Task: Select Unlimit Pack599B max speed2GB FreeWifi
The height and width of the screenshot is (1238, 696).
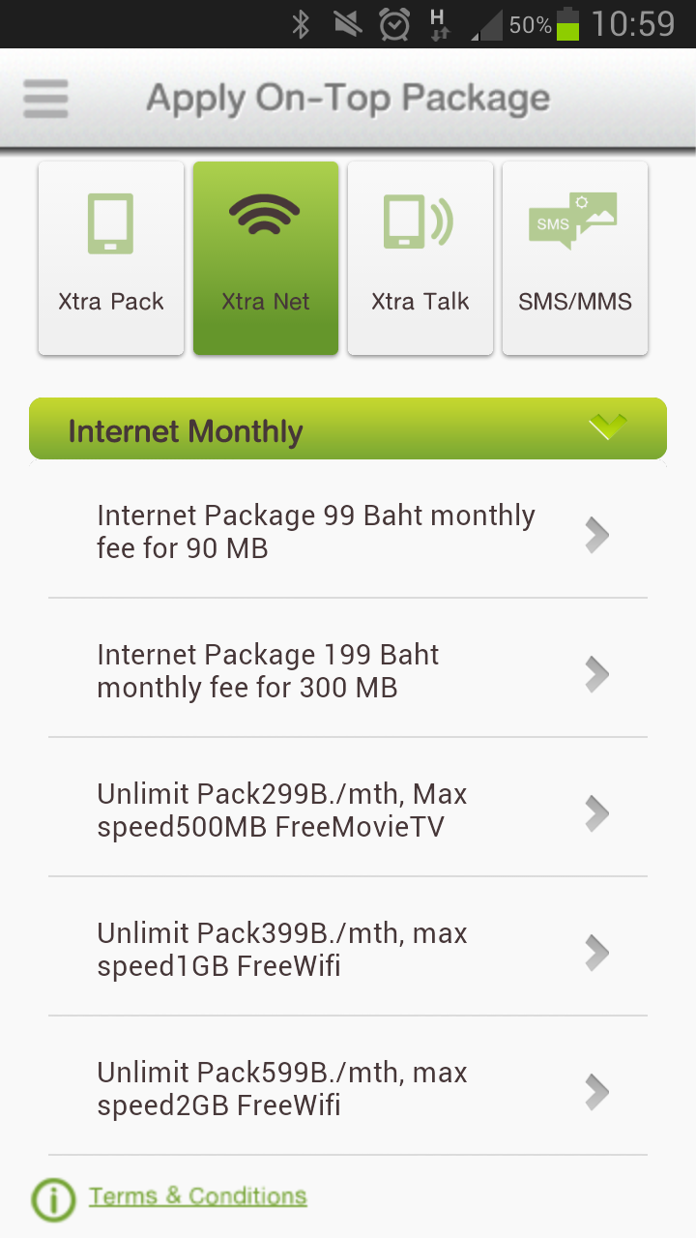Action: pyautogui.click(x=282, y=1089)
